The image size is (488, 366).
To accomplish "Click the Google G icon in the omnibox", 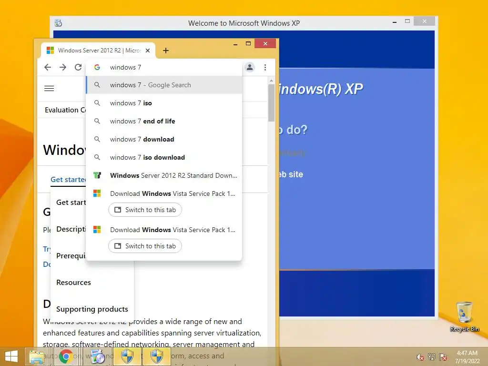I will [x=97, y=67].
